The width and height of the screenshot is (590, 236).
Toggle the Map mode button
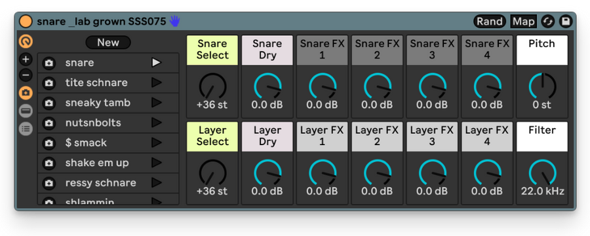(523, 22)
